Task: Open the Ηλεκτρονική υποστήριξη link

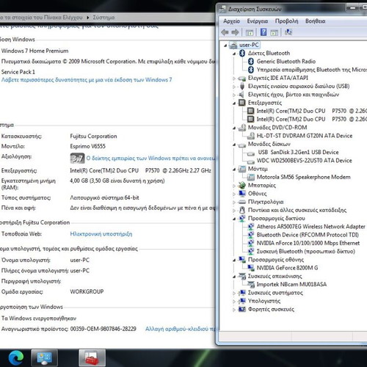Action: (101, 234)
